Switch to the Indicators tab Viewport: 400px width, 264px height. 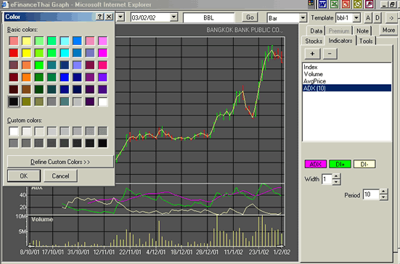pyautogui.click(x=340, y=41)
